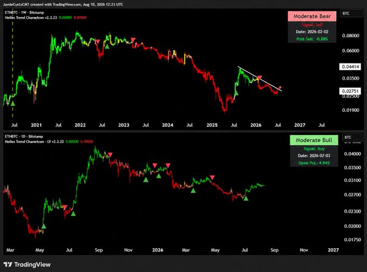
Task: Click the 0.04000 price axis label
Action: point(352,154)
